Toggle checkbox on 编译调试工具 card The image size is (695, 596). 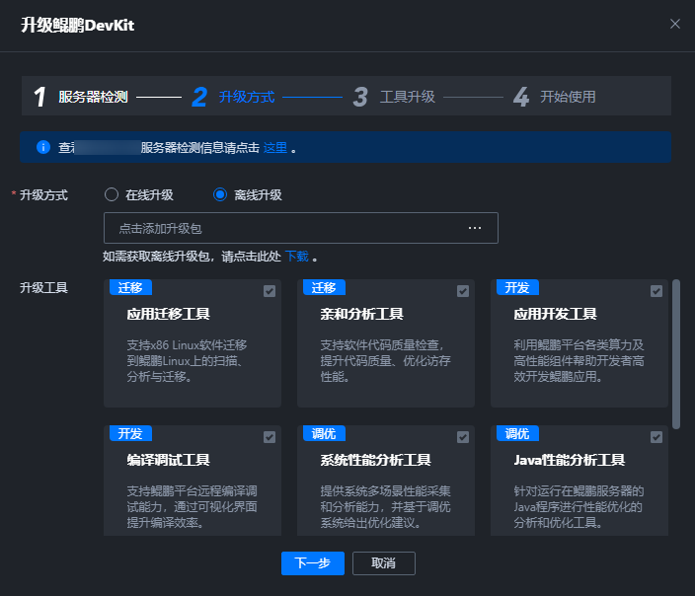coord(270,437)
